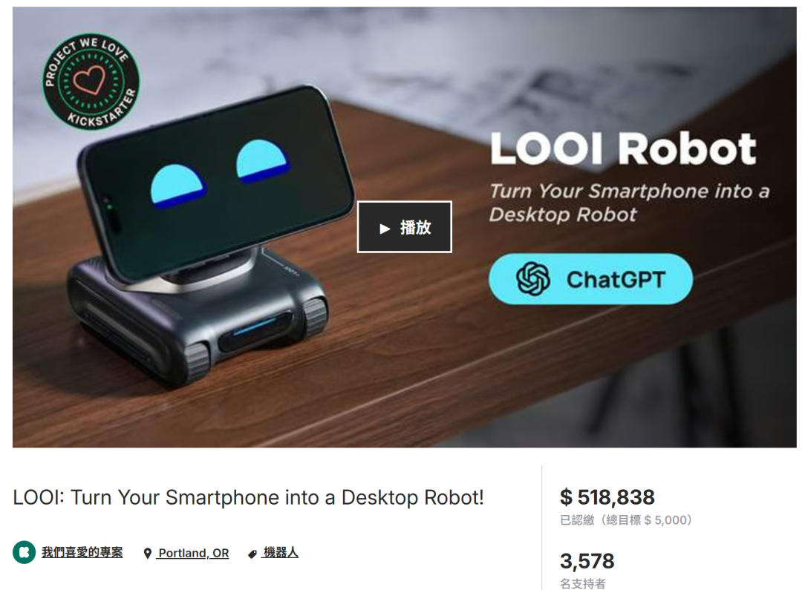This screenshot has height=590, width=802.
Task: Click the blue light strip on robot base
Action: pos(255,327)
